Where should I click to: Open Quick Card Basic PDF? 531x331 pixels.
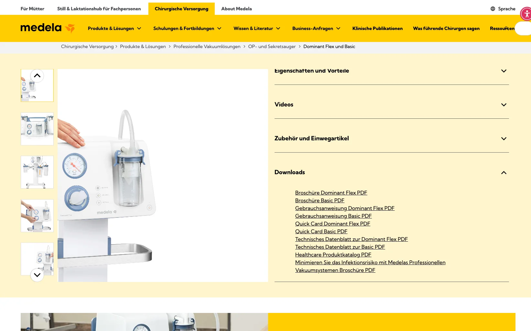(x=321, y=231)
